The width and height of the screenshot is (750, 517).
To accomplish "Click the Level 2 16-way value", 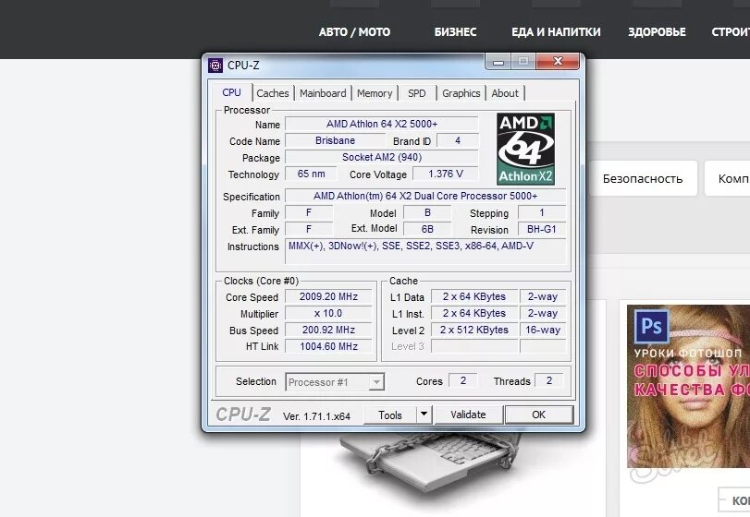I will [543, 330].
